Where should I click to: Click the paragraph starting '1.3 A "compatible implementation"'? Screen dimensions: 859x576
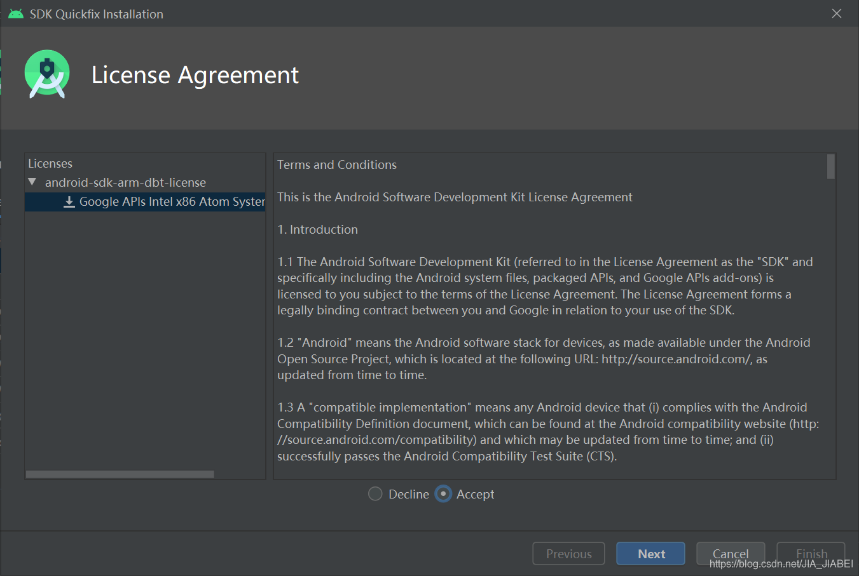pyautogui.click(x=548, y=432)
